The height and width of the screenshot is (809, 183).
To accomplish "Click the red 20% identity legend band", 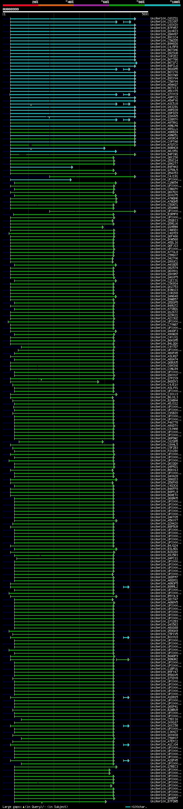I will click(20, 5).
